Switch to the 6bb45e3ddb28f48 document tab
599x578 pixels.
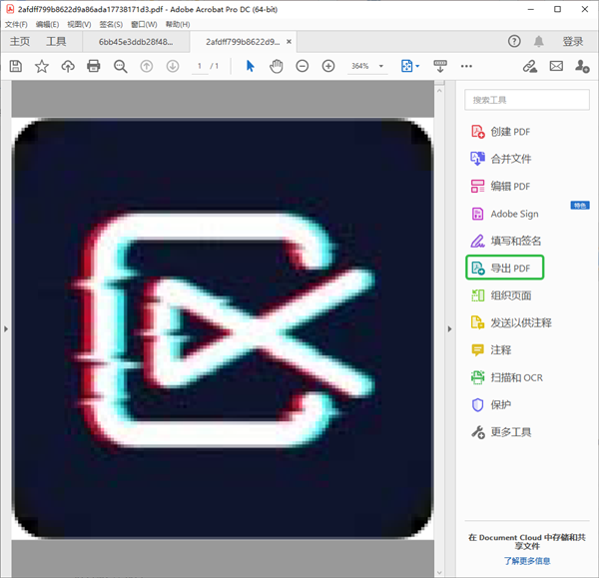136,42
